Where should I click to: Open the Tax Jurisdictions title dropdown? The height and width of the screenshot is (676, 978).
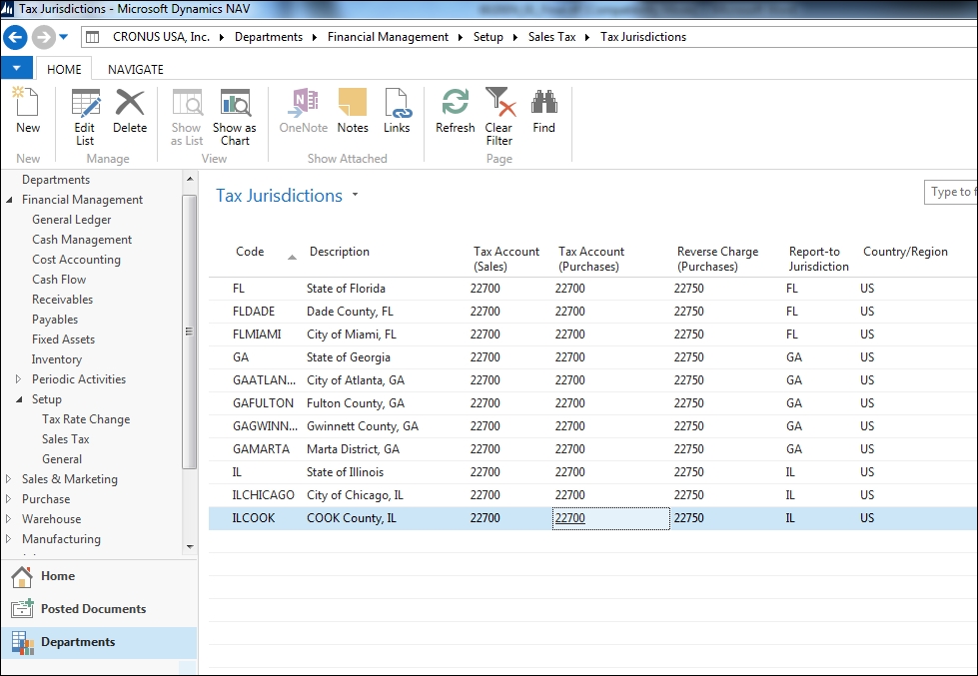355,196
